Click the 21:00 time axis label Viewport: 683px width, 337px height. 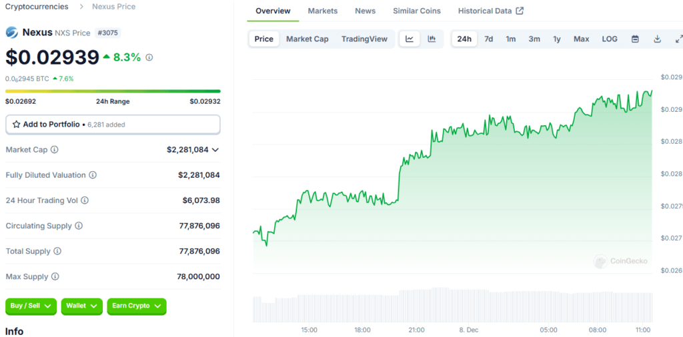pyautogui.click(x=417, y=330)
